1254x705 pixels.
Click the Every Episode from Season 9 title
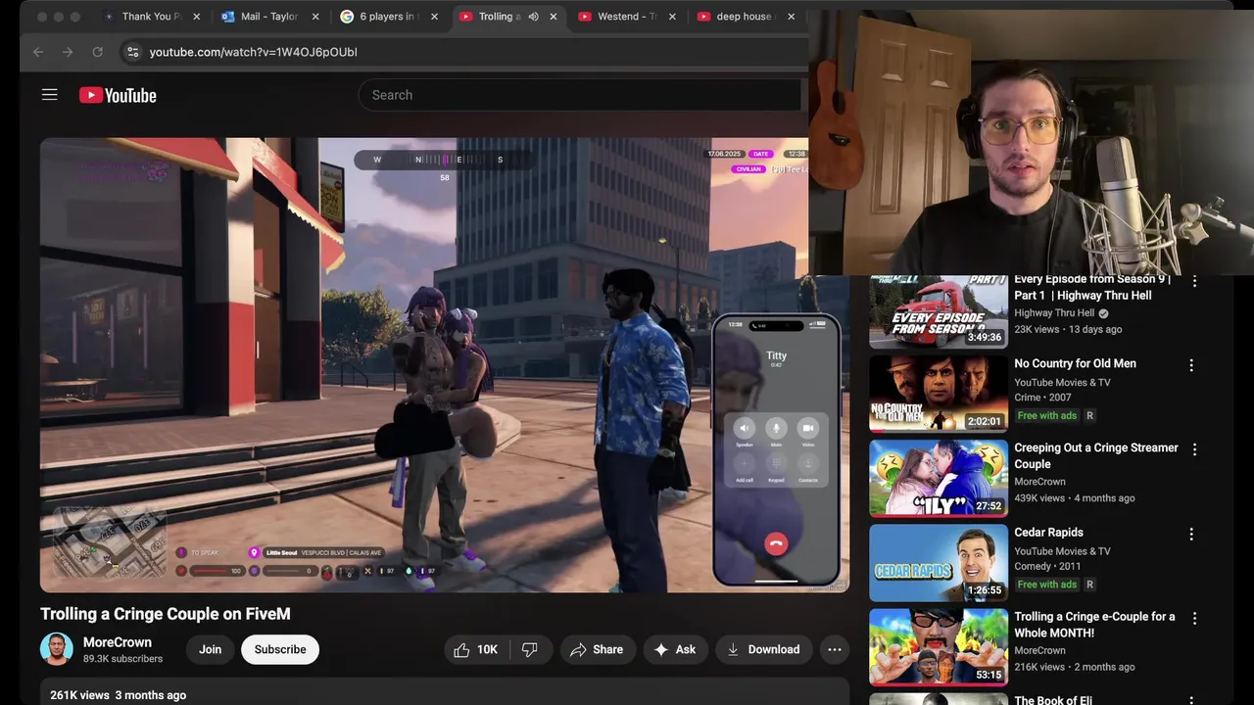1092,287
